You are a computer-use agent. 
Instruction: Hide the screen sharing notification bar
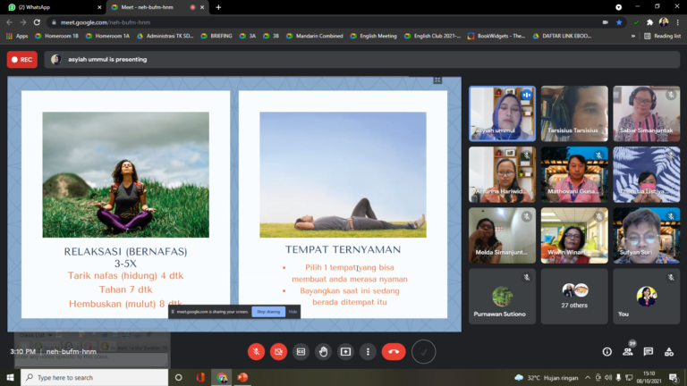coord(293,312)
